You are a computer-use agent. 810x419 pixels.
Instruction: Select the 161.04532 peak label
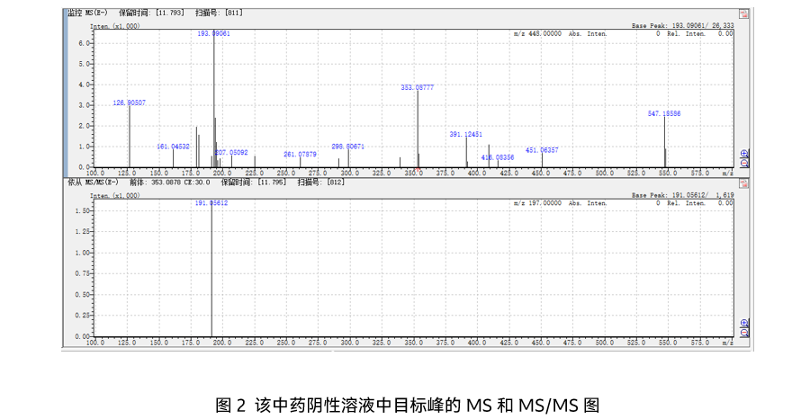pos(173,147)
